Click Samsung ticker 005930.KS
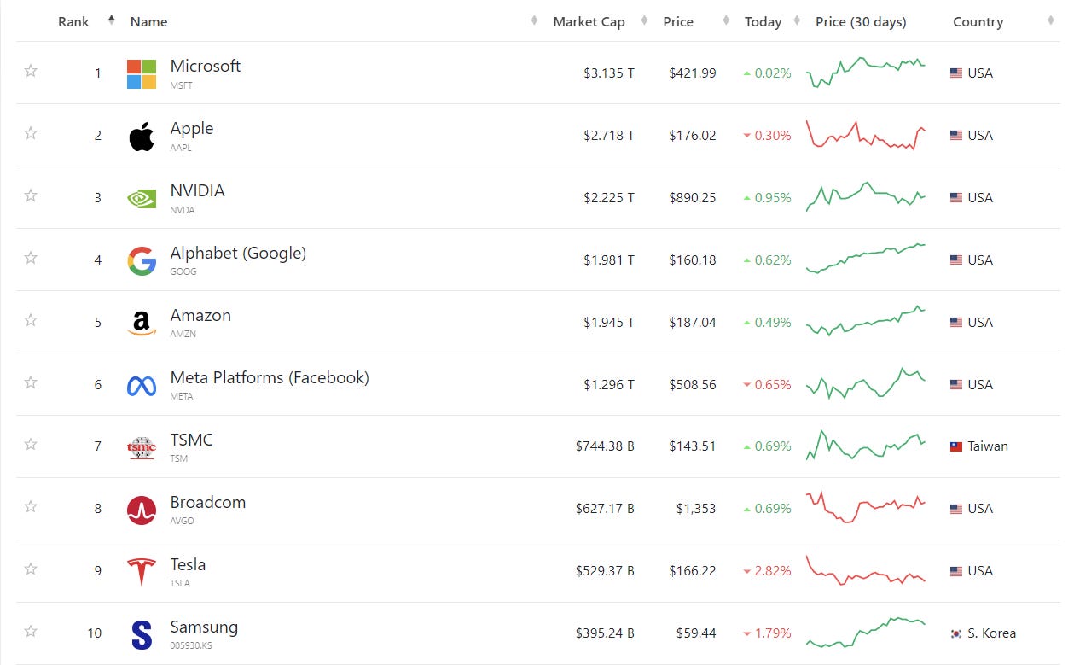Screen dimensions: 1074x665 point(191,645)
